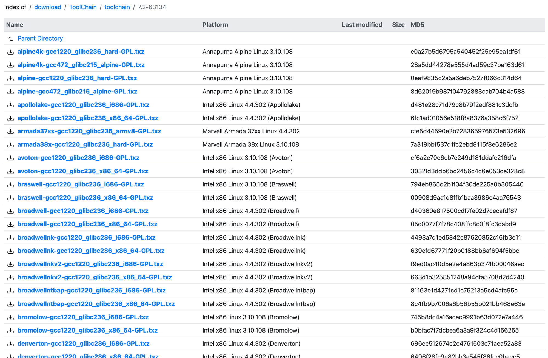
Task: Click download icon for denverton-gcc1220_glibc236_i686-GPL.txz
Action: point(10,344)
